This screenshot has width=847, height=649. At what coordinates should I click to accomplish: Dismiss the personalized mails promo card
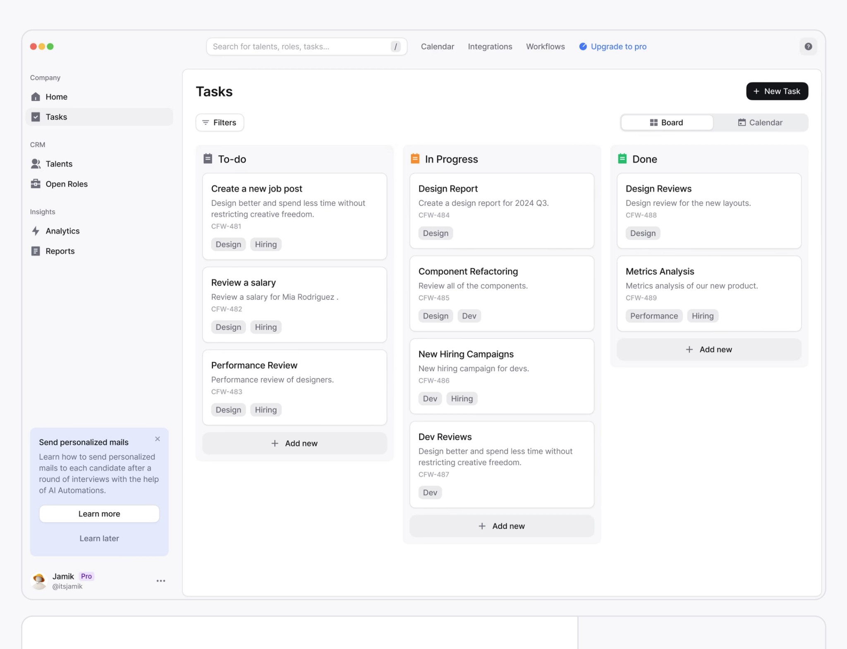point(158,439)
